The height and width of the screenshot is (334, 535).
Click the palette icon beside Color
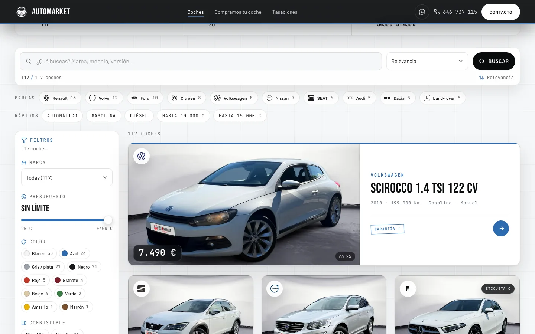[24, 242]
